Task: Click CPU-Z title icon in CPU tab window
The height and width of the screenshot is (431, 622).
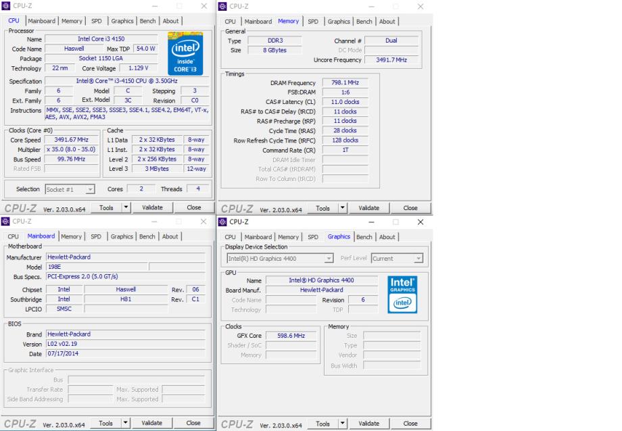Action: (x=7, y=6)
